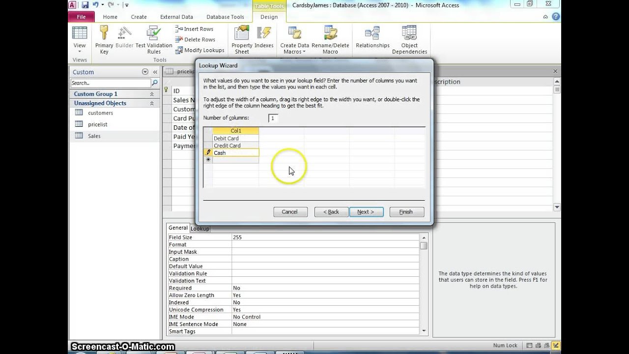Open the Property Sheet

click(242, 40)
